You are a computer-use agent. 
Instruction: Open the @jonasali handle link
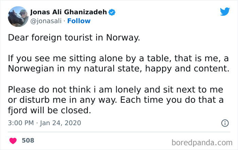coord(46,21)
